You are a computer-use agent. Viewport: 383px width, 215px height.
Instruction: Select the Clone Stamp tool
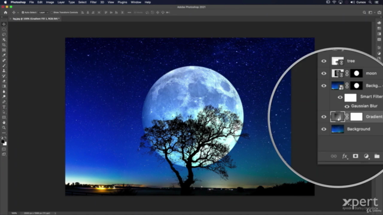point(4,70)
